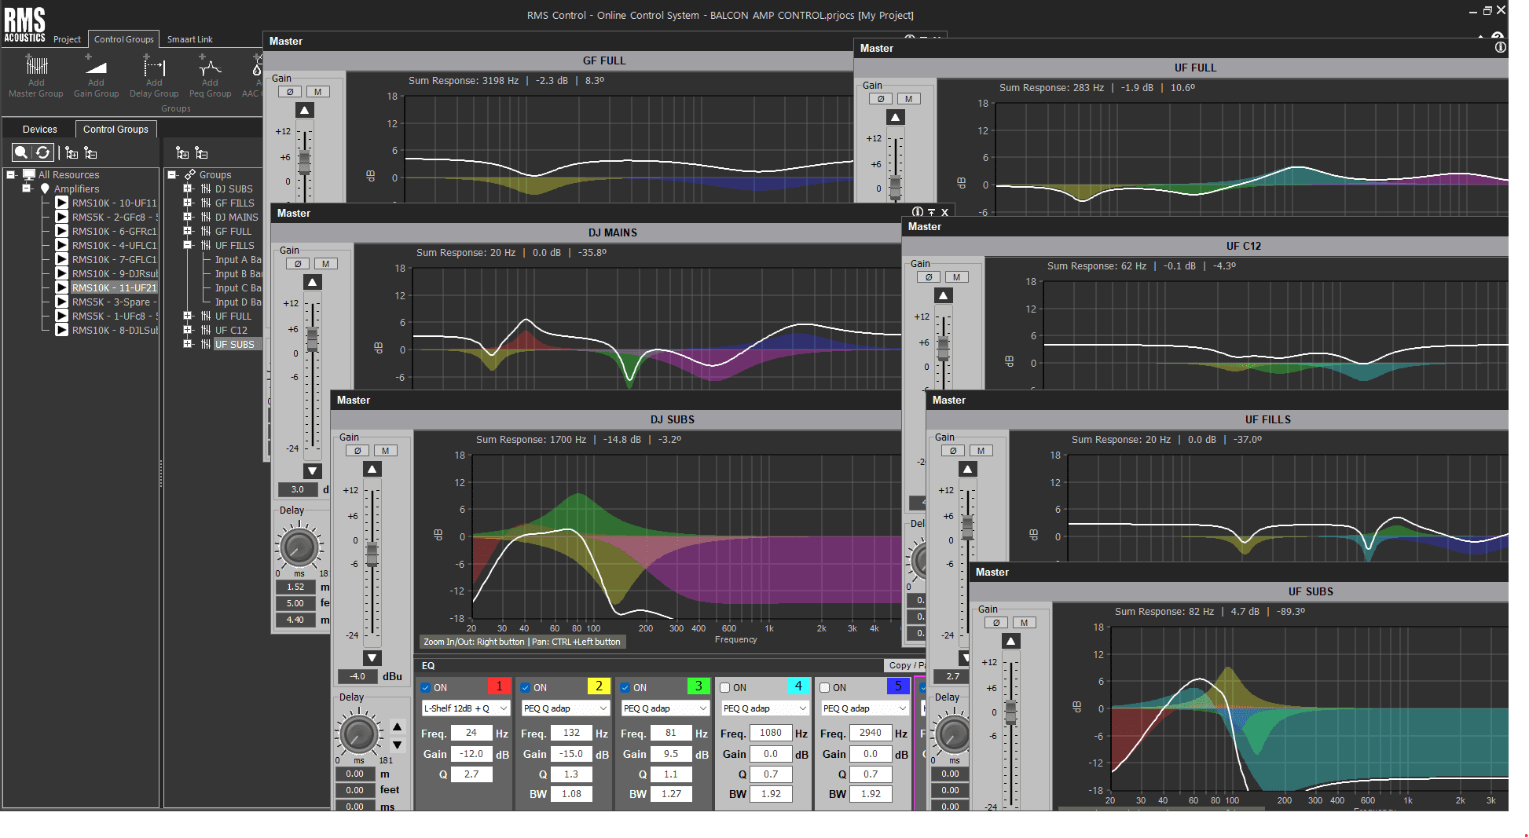
Task: Open the Project ribbon tab
Action: click(x=67, y=39)
